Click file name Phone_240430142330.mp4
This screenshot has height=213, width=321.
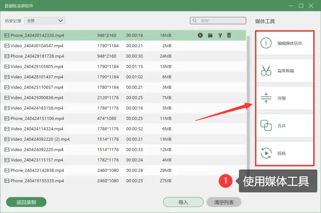37,35
